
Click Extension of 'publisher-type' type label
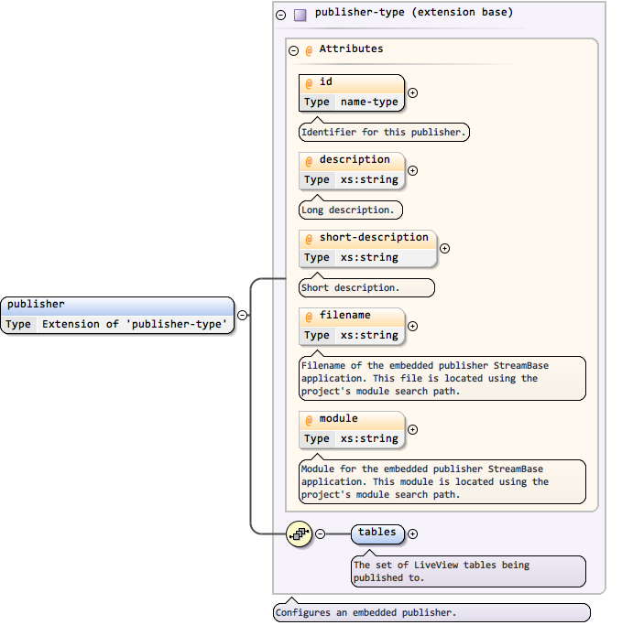(x=135, y=324)
